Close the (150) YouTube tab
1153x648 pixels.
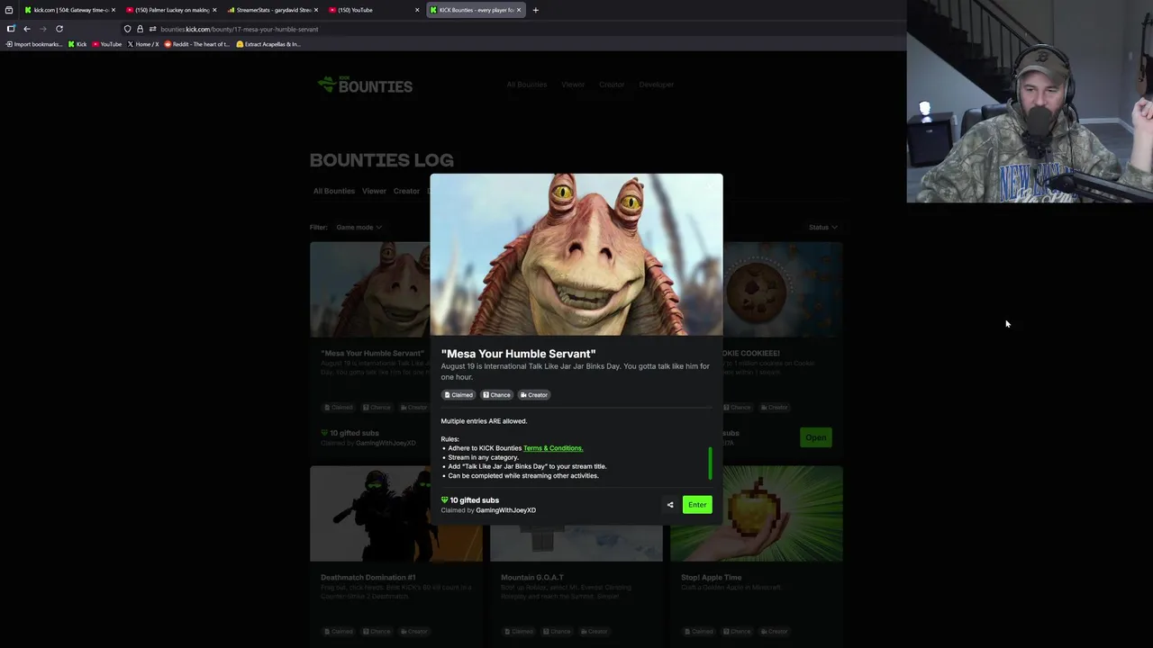pos(417,10)
